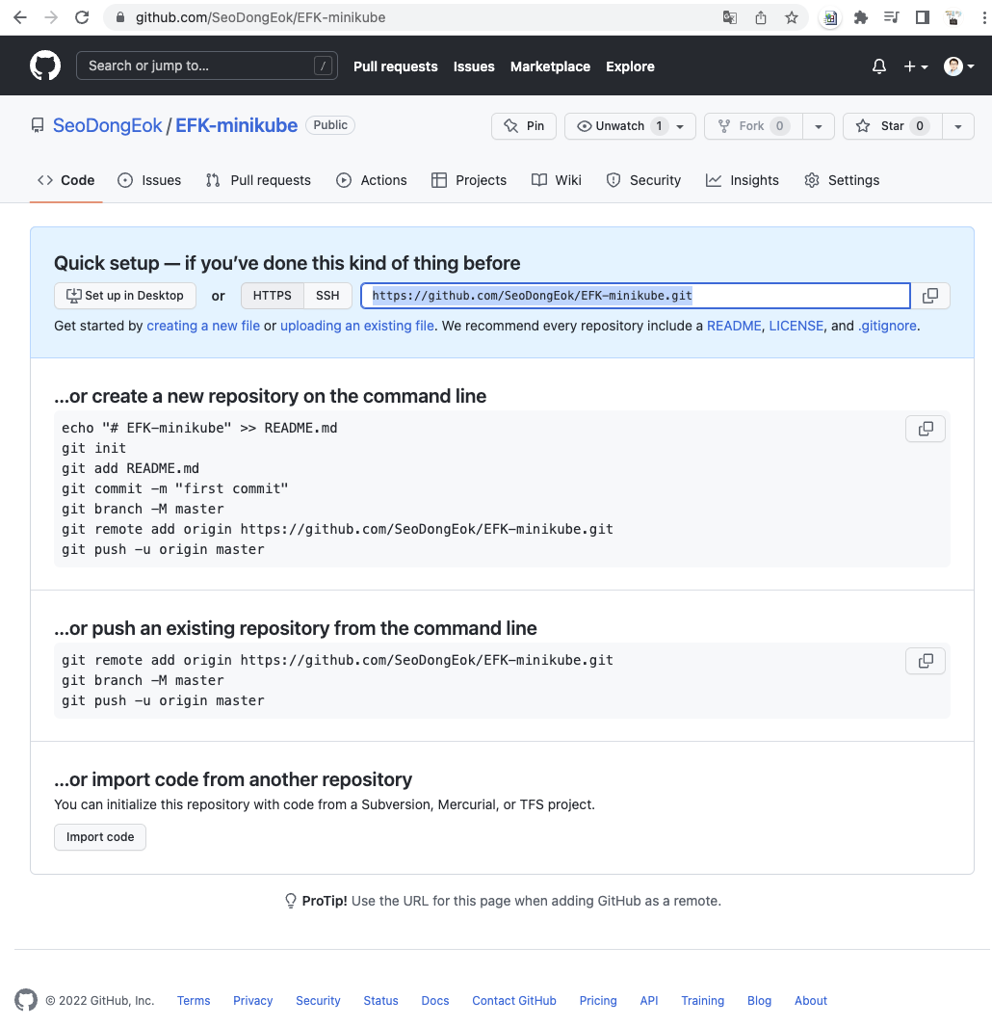Click the browser forward arrow
This screenshot has height=1026, width=992.
pos(51,17)
